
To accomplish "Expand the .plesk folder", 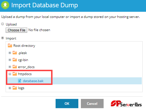I will [10, 53].
